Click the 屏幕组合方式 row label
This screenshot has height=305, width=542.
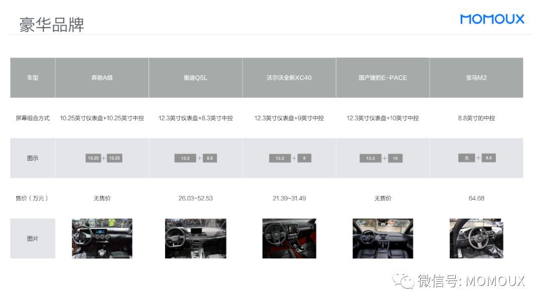coord(33,118)
